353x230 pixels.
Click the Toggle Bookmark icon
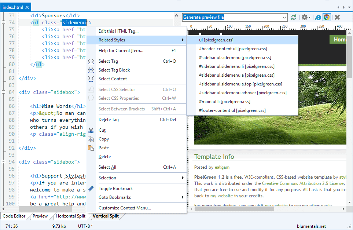coord(91,189)
